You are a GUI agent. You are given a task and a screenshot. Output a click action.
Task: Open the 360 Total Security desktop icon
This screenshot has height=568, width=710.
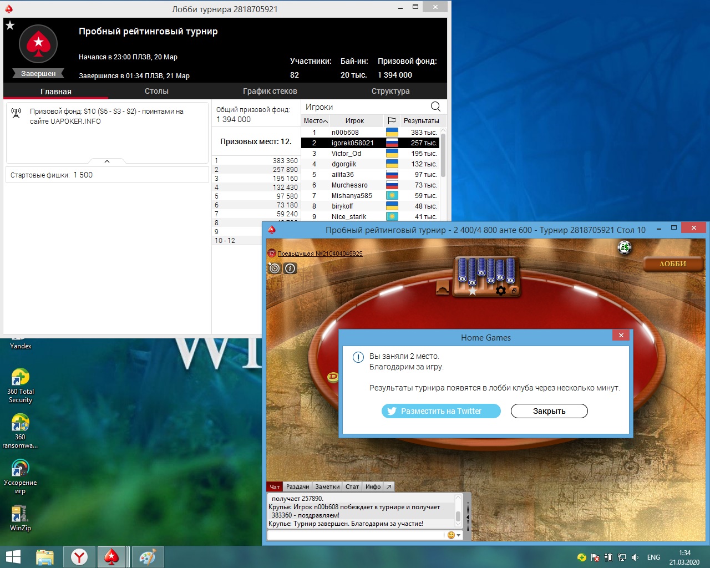click(x=21, y=386)
